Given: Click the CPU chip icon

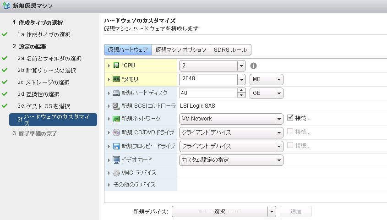Looking at the screenshot, I should pos(116,66).
